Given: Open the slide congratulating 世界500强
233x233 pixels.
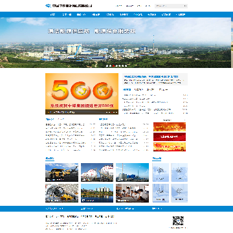Looking at the screenshot, I should click(x=82, y=94).
